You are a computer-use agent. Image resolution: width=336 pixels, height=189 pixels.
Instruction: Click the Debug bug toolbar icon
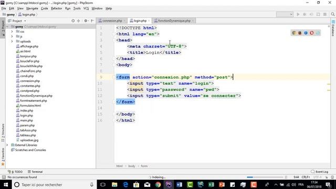304,14
